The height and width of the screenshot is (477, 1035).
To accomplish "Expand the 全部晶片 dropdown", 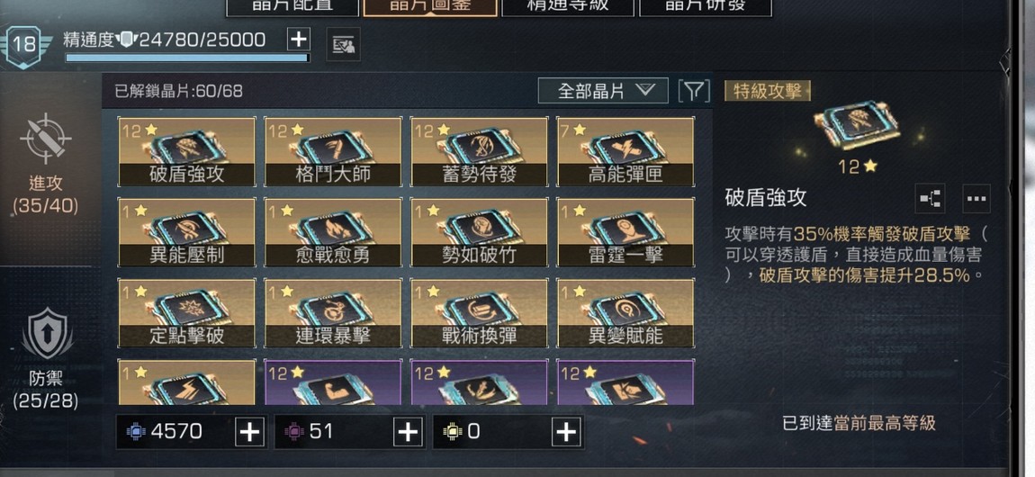I will tap(603, 91).
